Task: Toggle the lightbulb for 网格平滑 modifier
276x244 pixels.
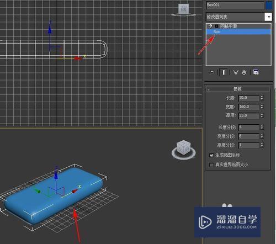Action: pyautogui.click(x=211, y=26)
